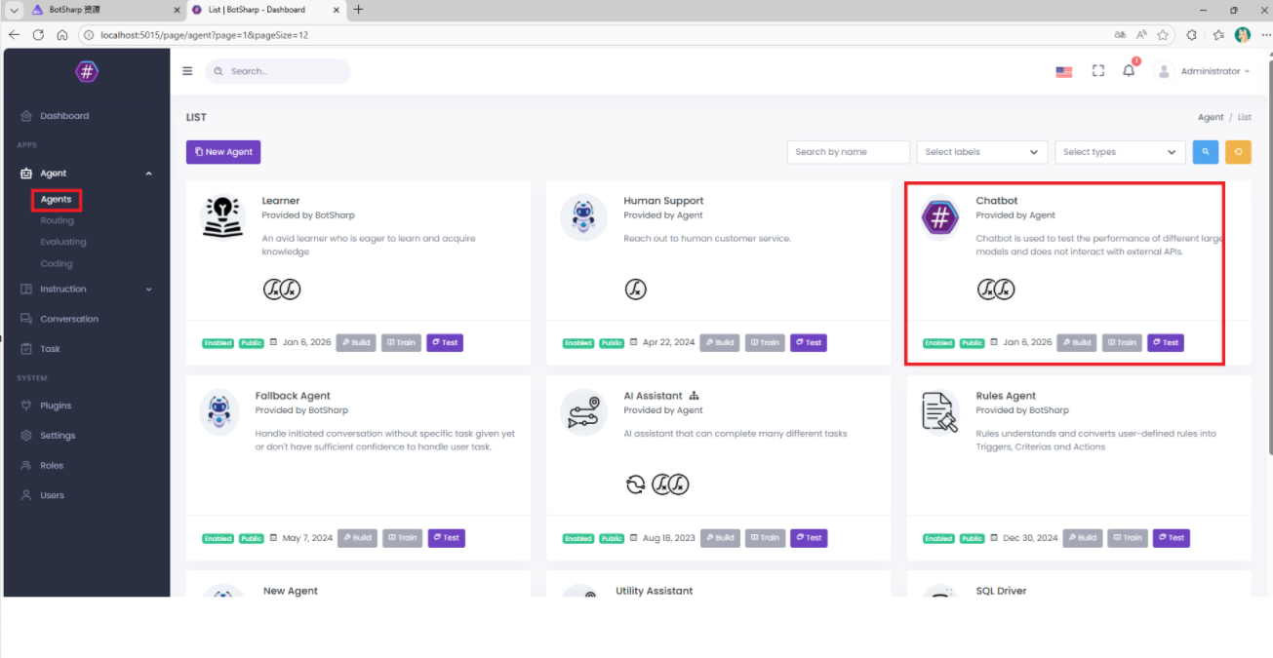The image size is (1273, 658).
Task: Click the BotSharp hexagon logo in sidebar
Action: (87, 71)
